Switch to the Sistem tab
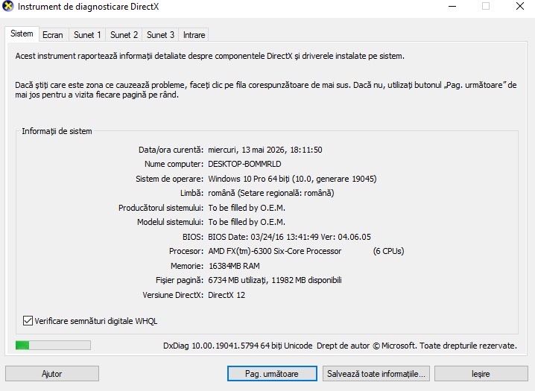Viewport: 535px width, 391px height. pos(22,34)
